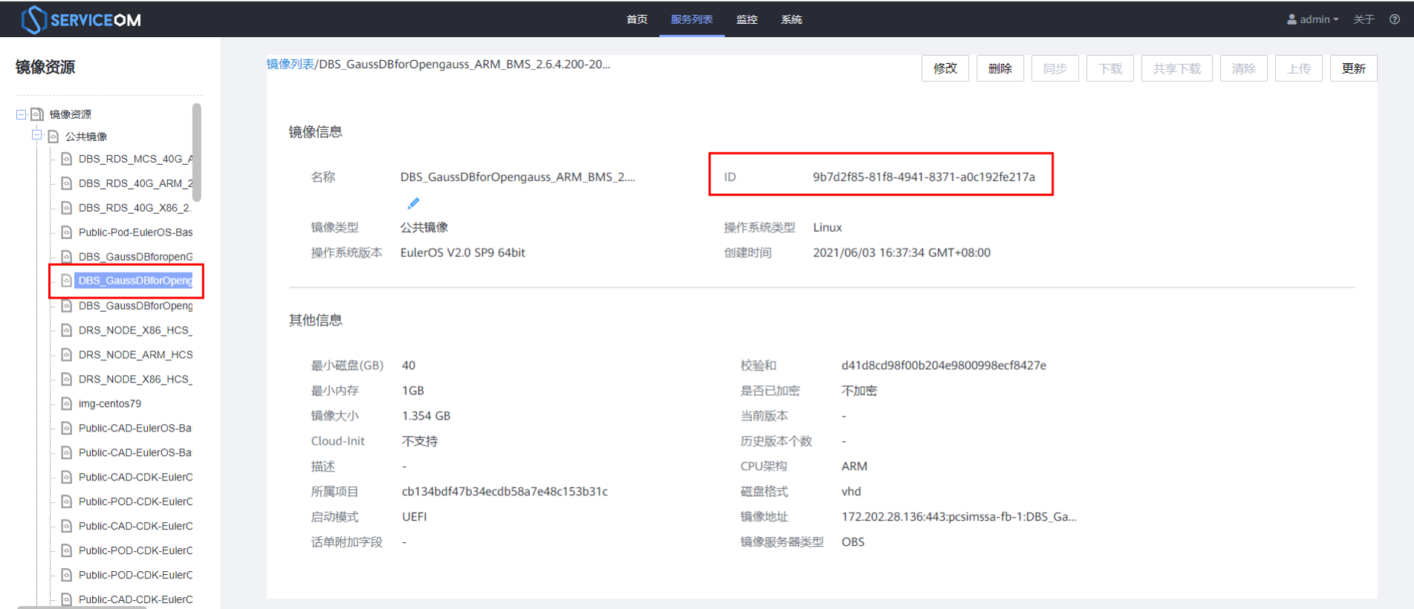Click the 共享下载 button

point(1177,68)
